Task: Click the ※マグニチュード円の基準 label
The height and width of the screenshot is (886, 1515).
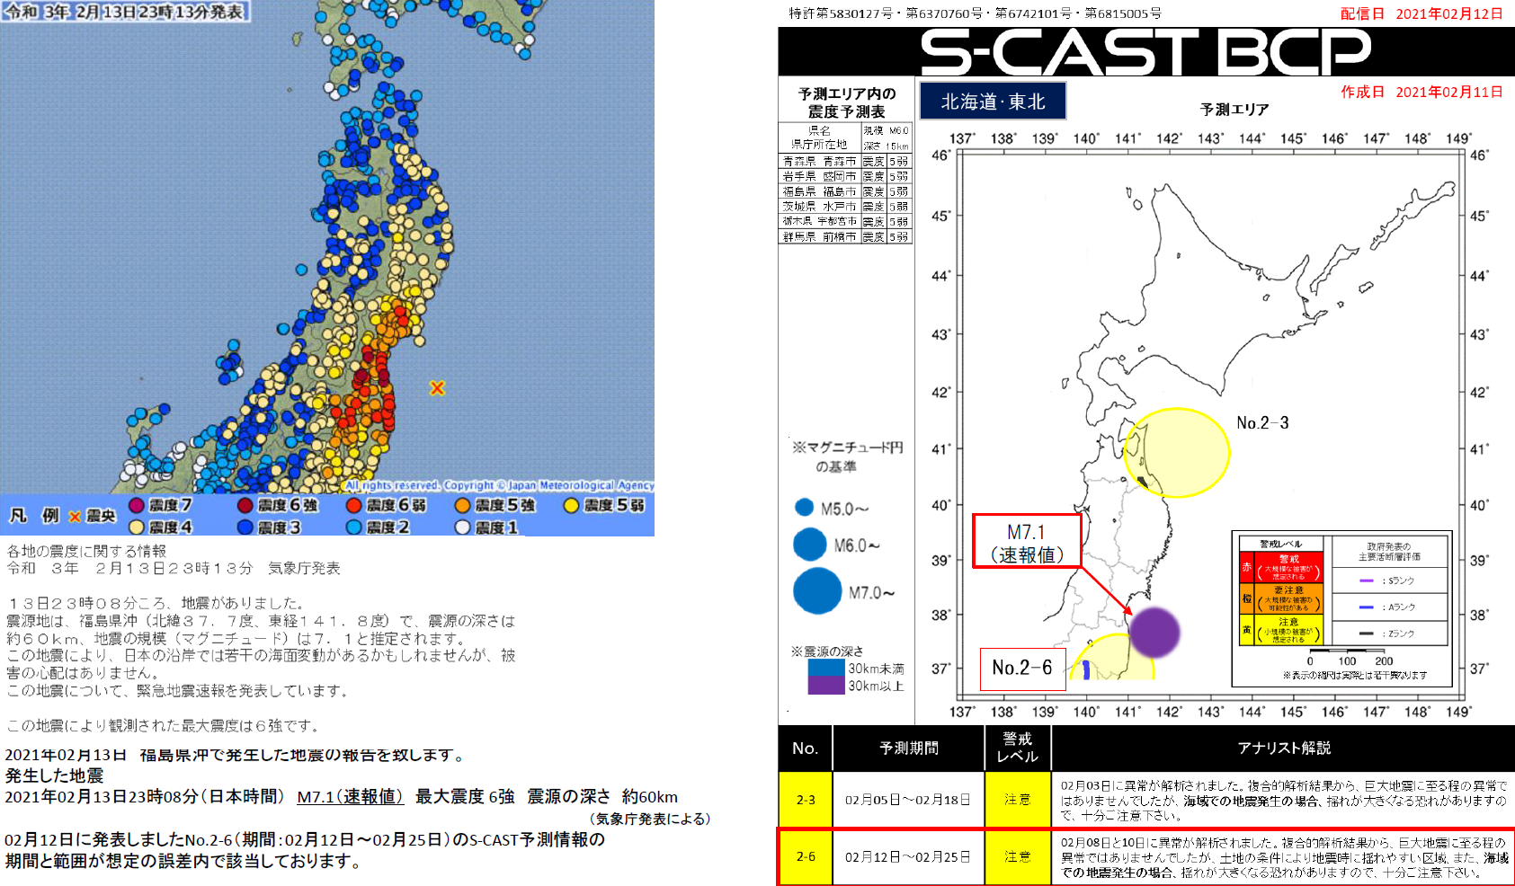Action: click(846, 456)
